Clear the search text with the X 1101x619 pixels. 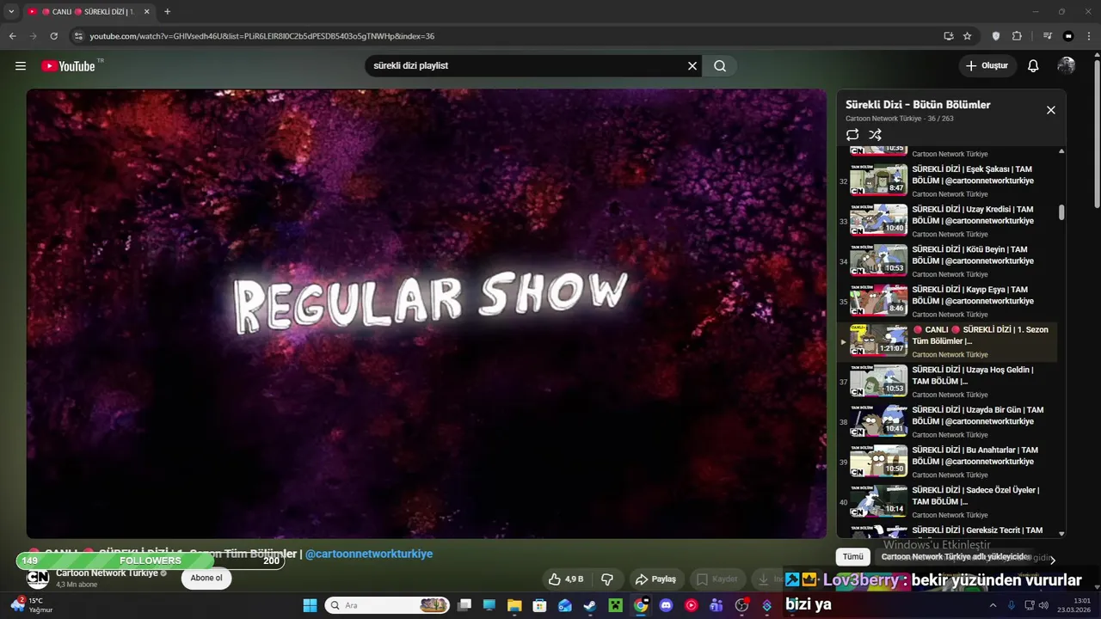point(692,65)
